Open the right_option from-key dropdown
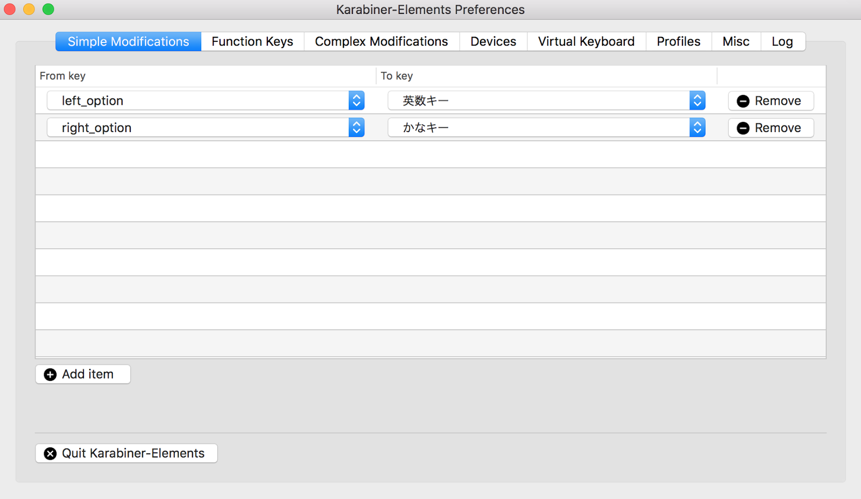Screen dimensions: 861x499 pyautogui.click(x=206, y=127)
